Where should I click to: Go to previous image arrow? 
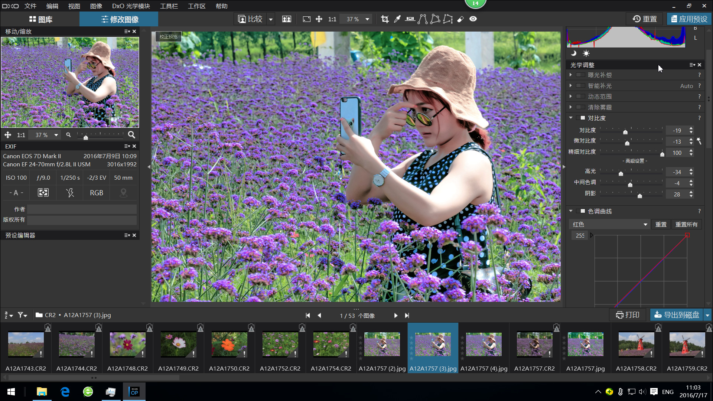(x=319, y=315)
